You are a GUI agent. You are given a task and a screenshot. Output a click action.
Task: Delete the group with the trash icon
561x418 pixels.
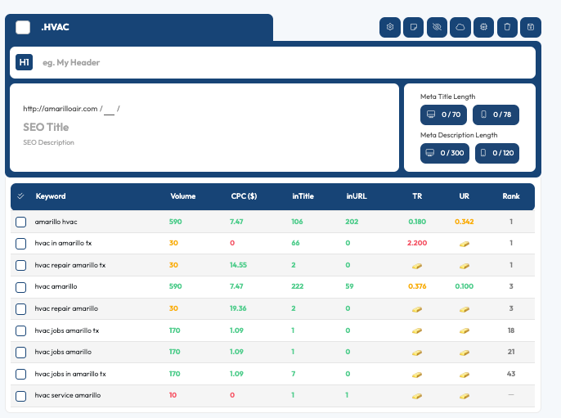coord(507,27)
